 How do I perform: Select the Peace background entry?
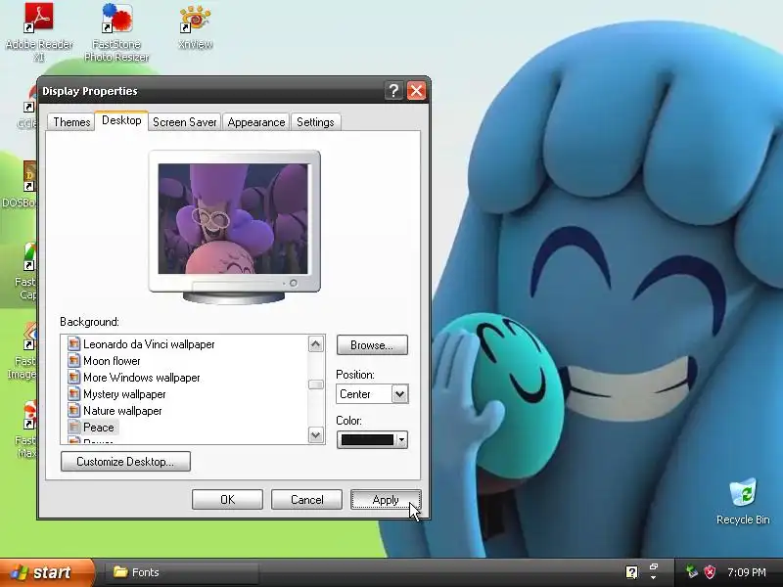(99, 428)
